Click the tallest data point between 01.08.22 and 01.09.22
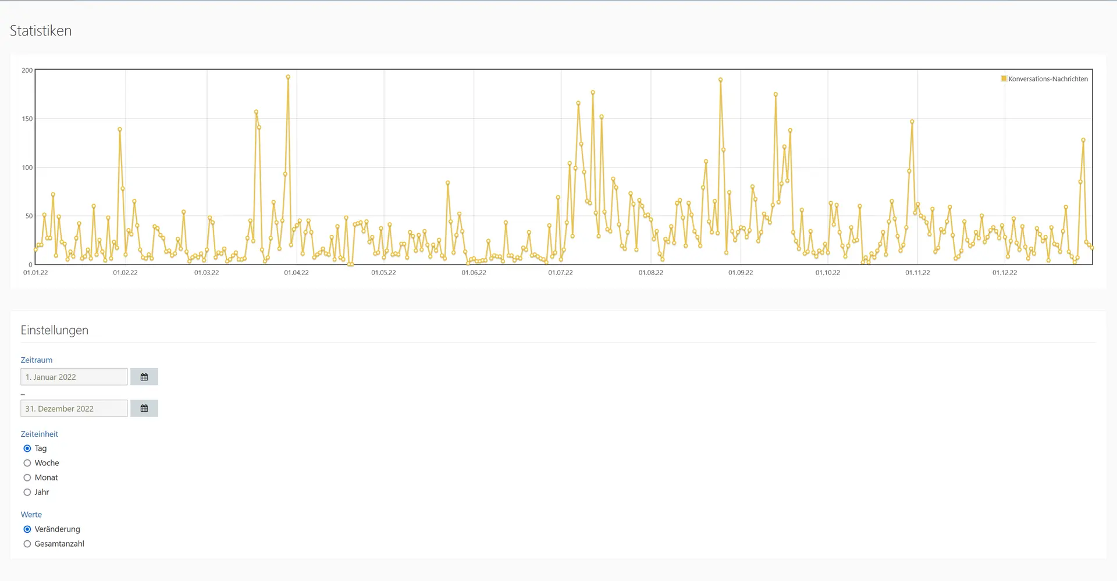The height and width of the screenshot is (581, 1117). click(x=720, y=80)
